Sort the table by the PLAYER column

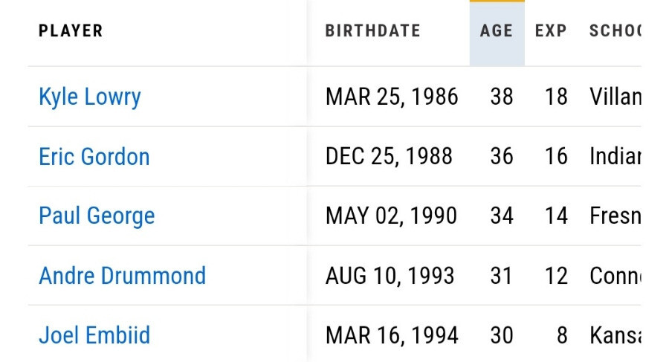(71, 31)
